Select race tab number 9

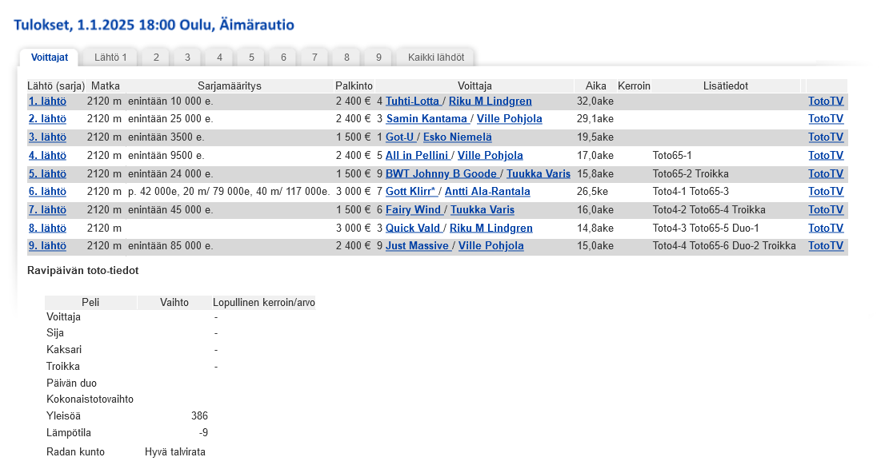378,58
